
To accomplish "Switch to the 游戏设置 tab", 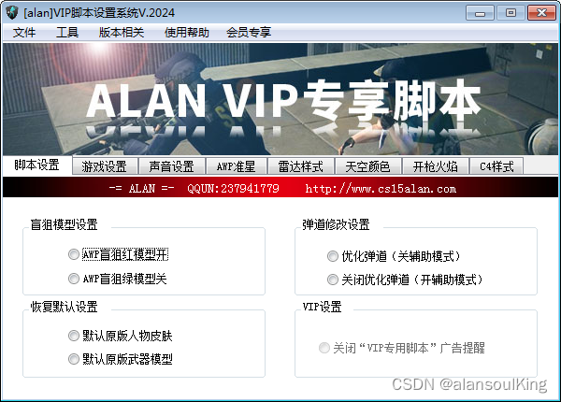I will click(x=105, y=166).
